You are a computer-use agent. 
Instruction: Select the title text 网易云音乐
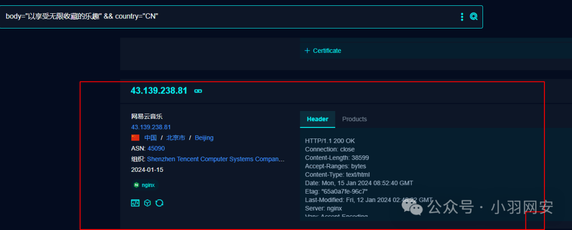[x=147, y=116]
